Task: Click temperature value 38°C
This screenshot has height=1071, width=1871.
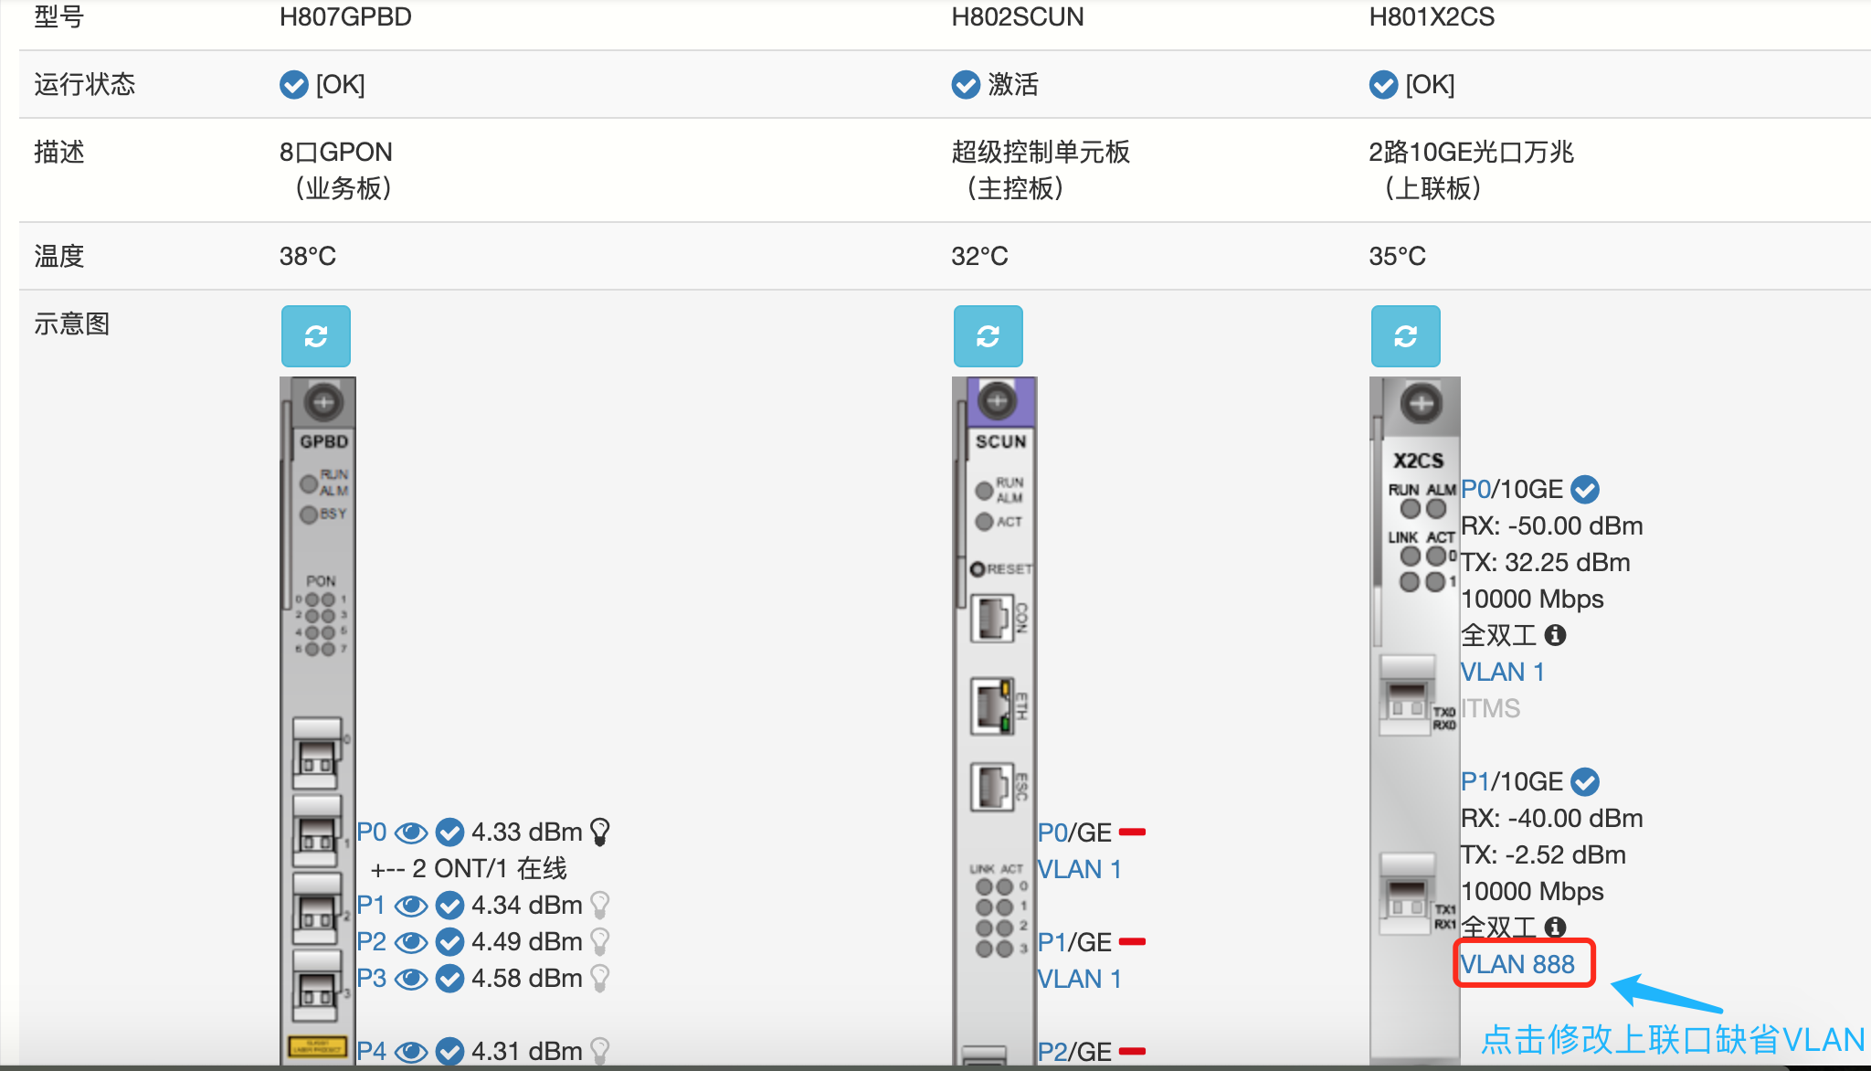Action: (308, 256)
